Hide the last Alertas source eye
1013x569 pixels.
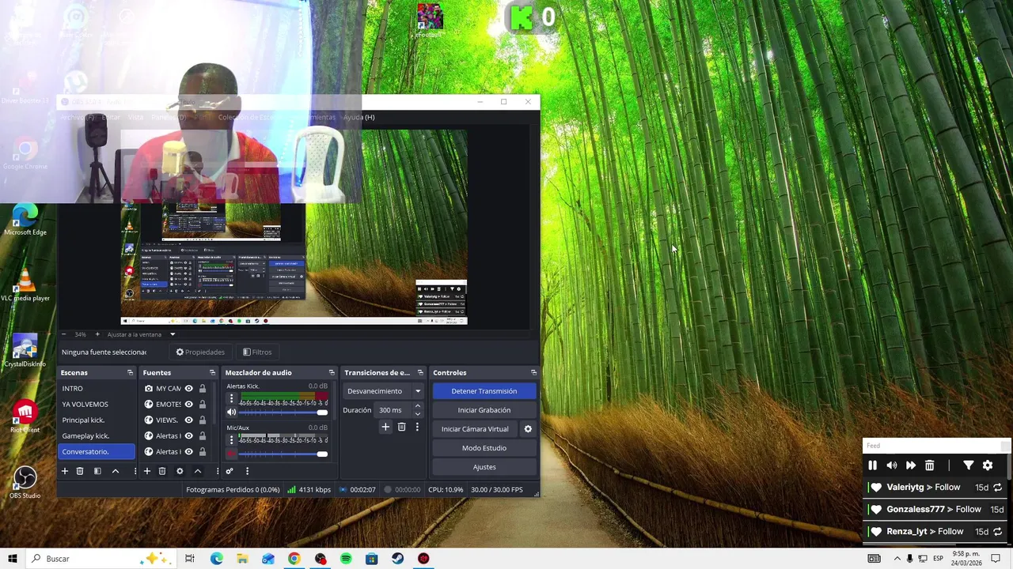[188, 452]
